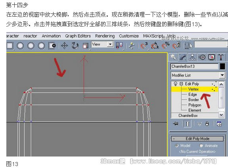The image size is (228, 168).
Task: Toggle the Spinner Snap icon
Action: [x=176, y=45]
